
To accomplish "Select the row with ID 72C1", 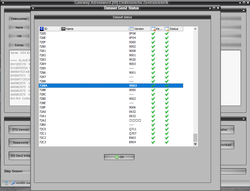I will [111, 133].
